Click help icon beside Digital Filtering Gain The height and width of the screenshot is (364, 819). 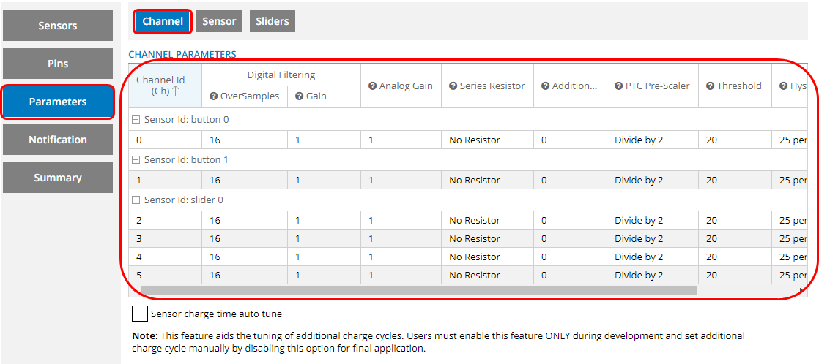coord(300,96)
